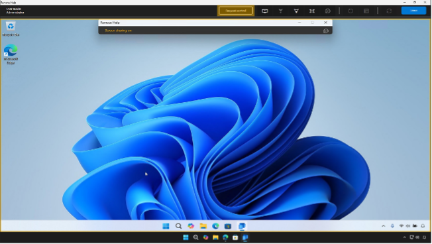Open chat icon in the Screen sharing on bar

tap(325, 31)
